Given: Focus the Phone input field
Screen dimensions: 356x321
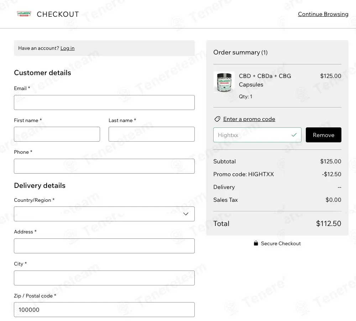Looking at the screenshot, I should click(104, 166).
